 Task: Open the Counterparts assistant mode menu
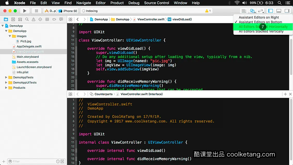coord(101,94)
